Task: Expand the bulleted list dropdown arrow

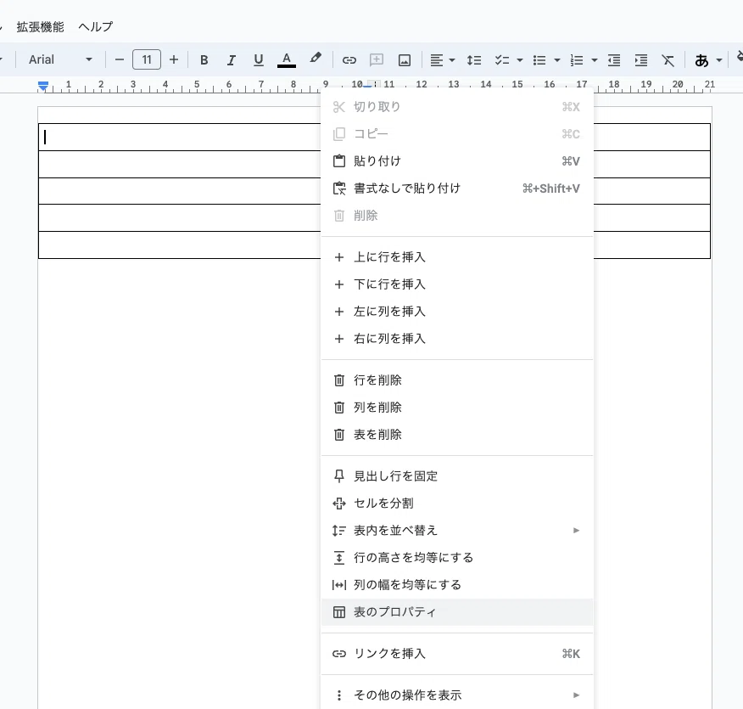Action: tap(556, 59)
